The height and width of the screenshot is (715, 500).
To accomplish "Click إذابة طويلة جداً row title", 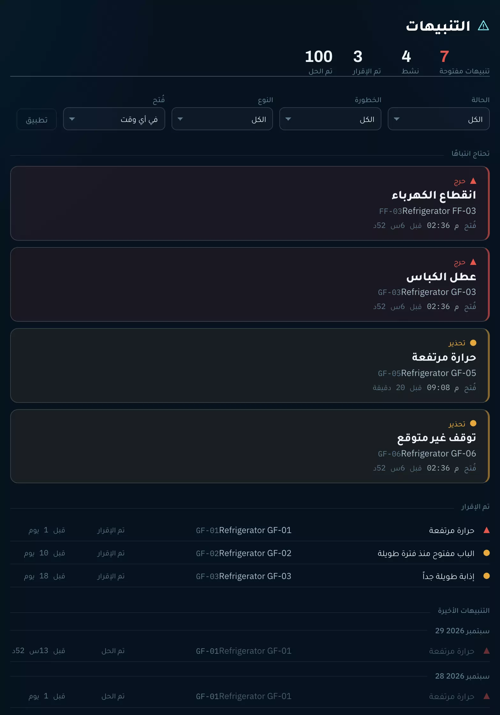I will tap(448, 576).
